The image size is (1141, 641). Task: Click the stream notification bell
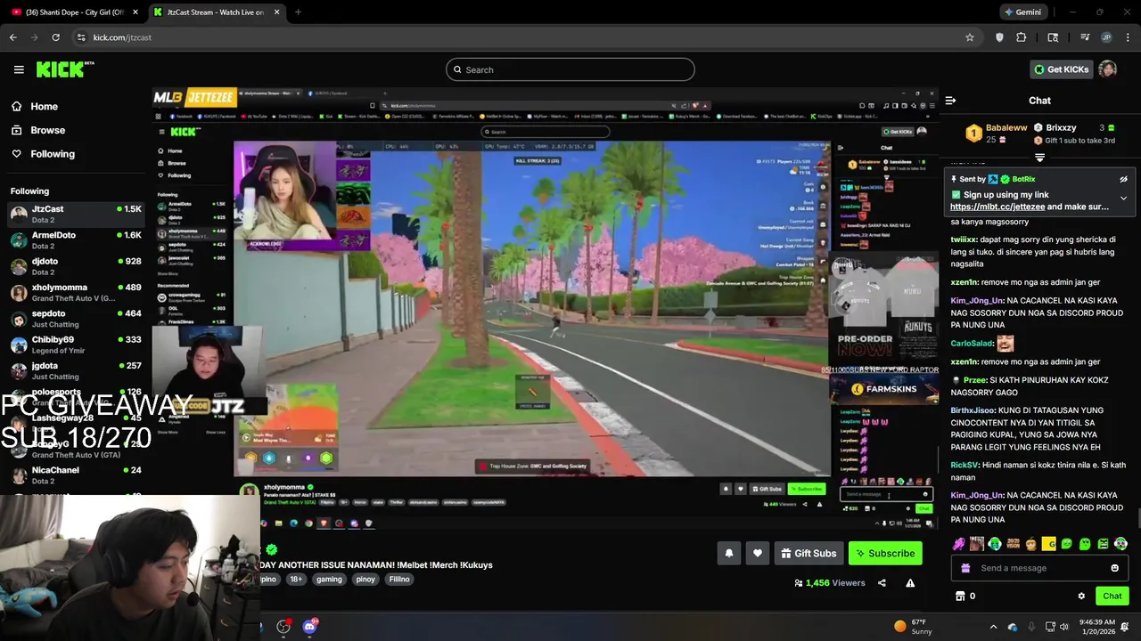coord(728,553)
